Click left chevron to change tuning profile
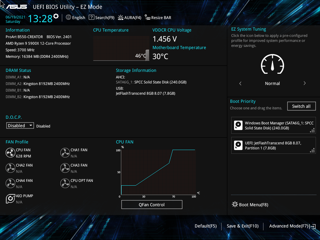Viewport: 320px width, 240px height. click(240, 83)
